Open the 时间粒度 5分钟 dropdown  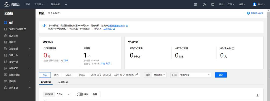[x=63, y=94]
